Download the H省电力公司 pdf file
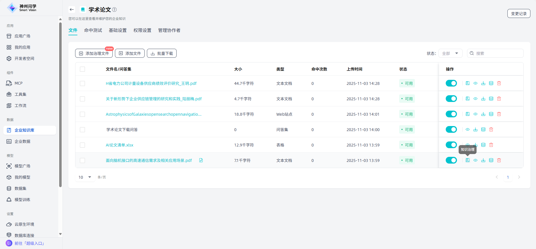 tap(483, 83)
